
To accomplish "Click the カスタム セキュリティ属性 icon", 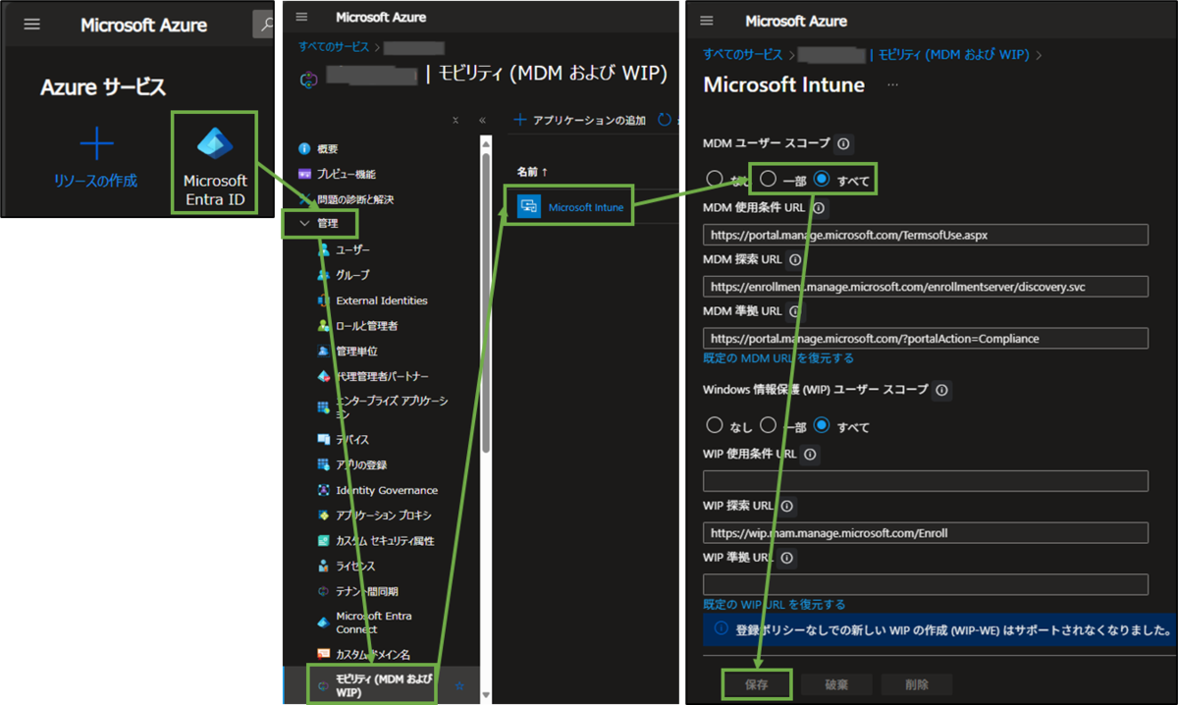I will tap(324, 540).
